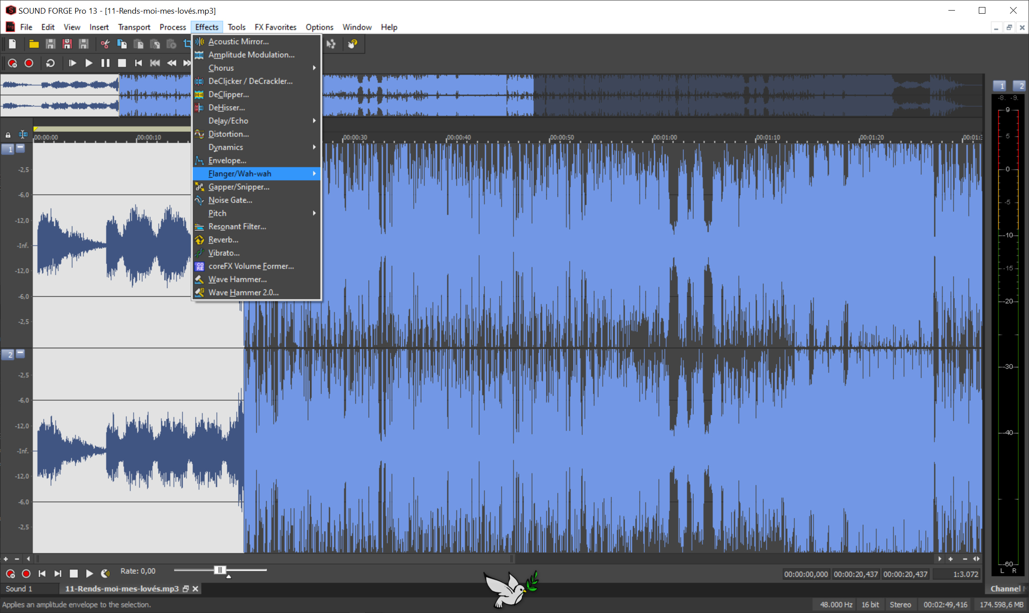Click the Noise Gate option
This screenshot has width=1029, height=613.
[229, 200]
